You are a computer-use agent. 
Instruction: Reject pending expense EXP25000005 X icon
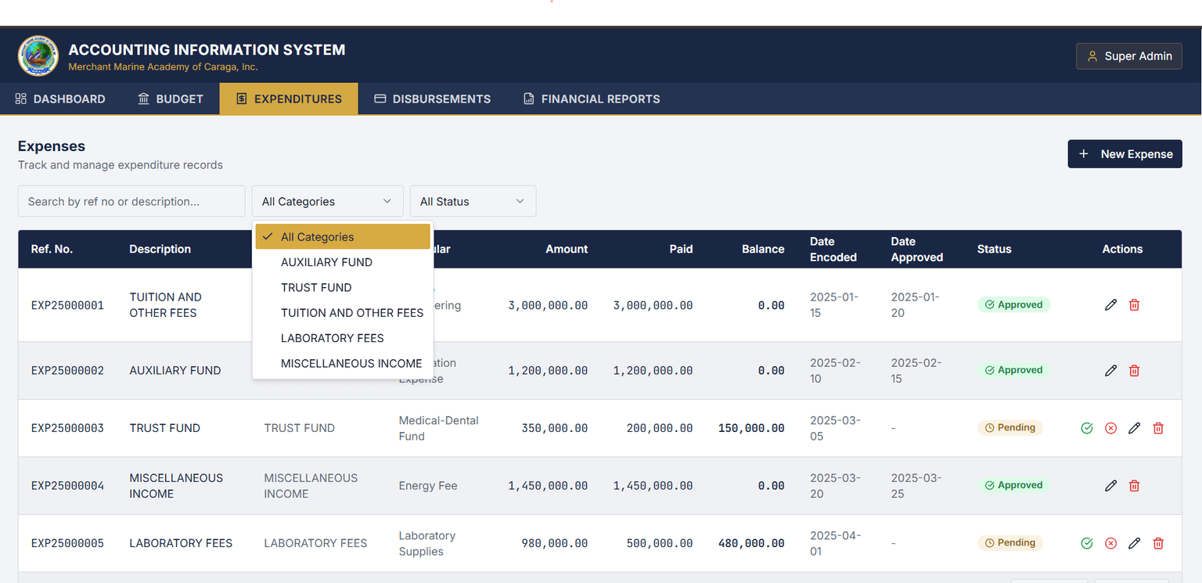pyautogui.click(x=1110, y=543)
